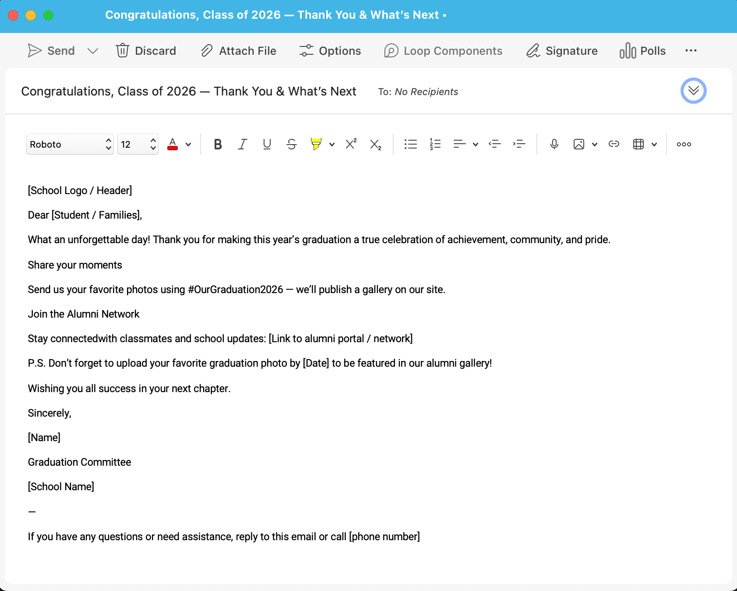Open the font size 12 selector

coord(138,144)
